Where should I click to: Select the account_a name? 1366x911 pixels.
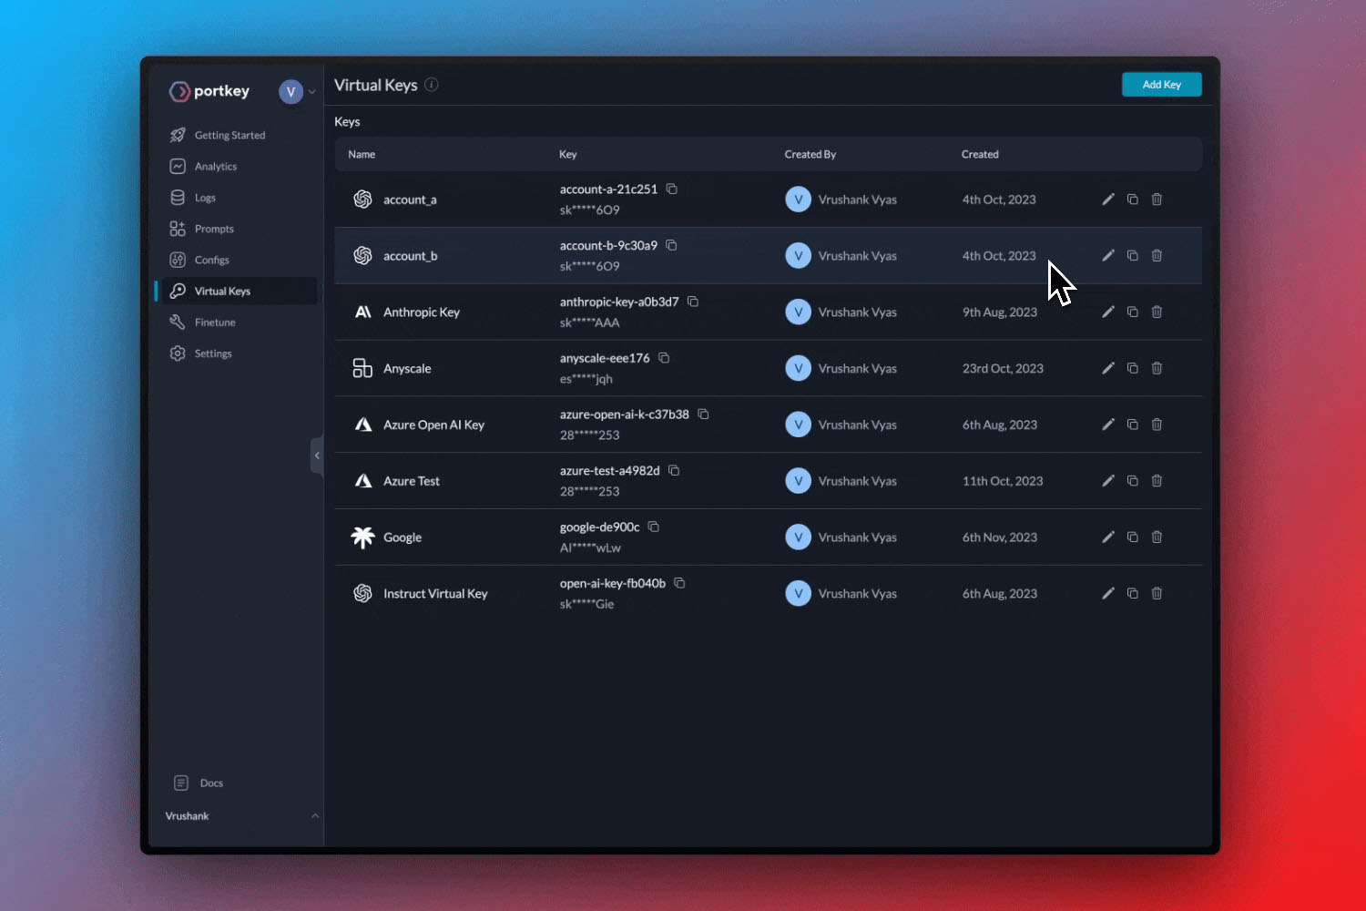(410, 200)
